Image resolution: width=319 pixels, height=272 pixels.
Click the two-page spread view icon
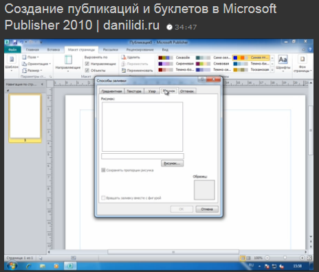[248, 258]
